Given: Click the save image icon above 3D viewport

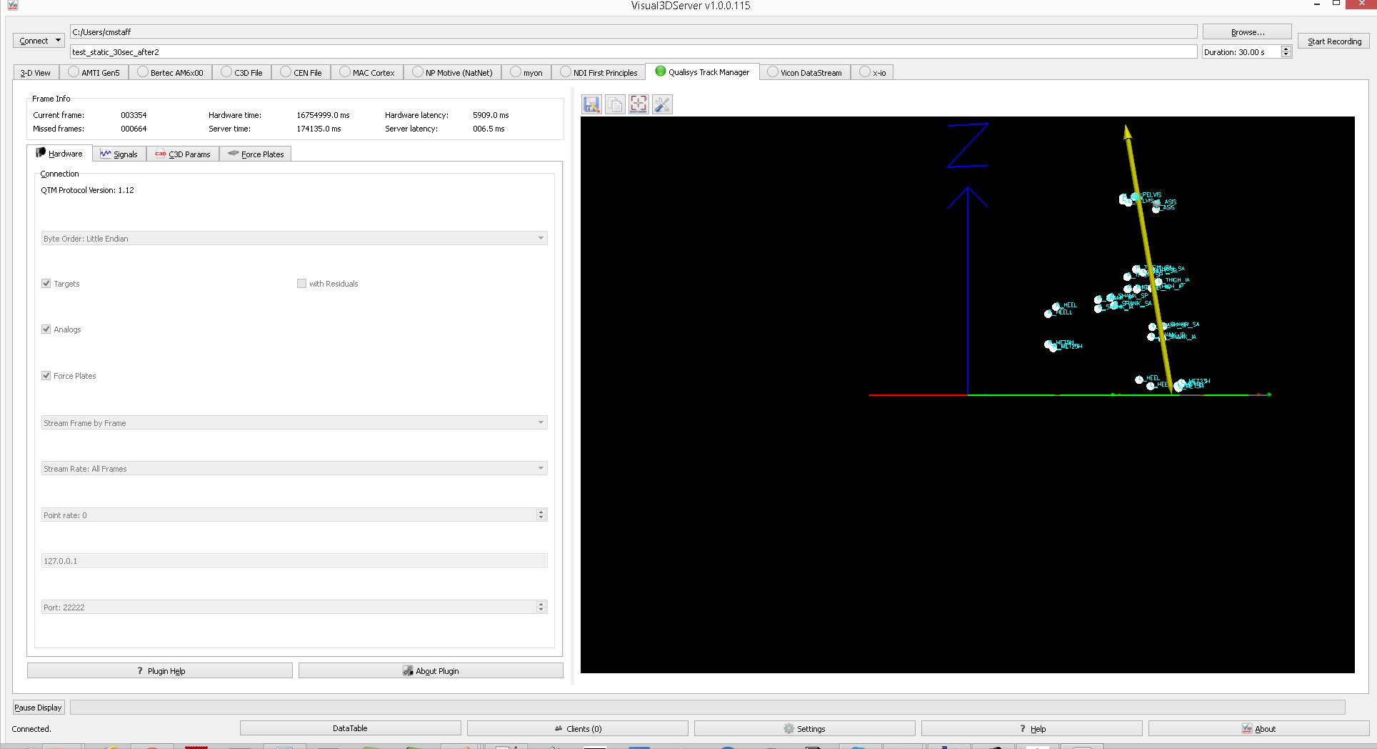Looking at the screenshot, I should pyautogui.click(x=591, y=104).
